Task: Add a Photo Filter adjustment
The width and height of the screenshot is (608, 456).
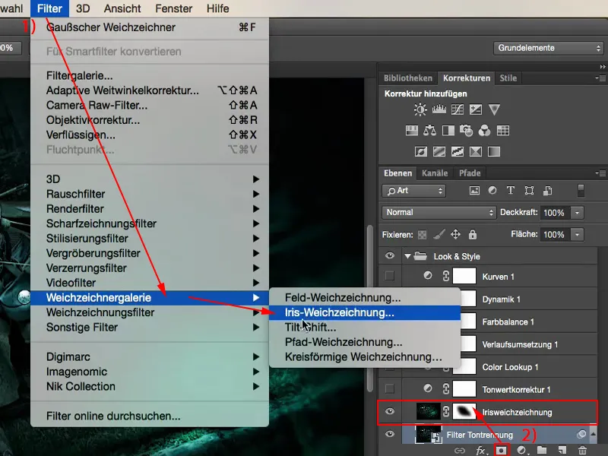Action: (466, 131)
